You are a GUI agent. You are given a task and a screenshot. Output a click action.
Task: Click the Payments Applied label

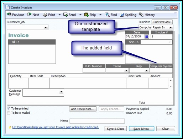click(137, 109)
